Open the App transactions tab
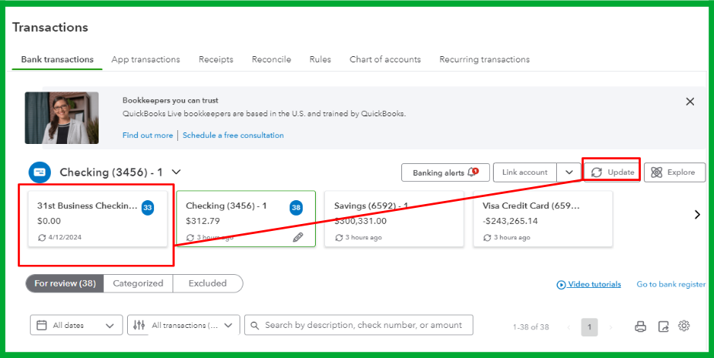 [146, 59]
